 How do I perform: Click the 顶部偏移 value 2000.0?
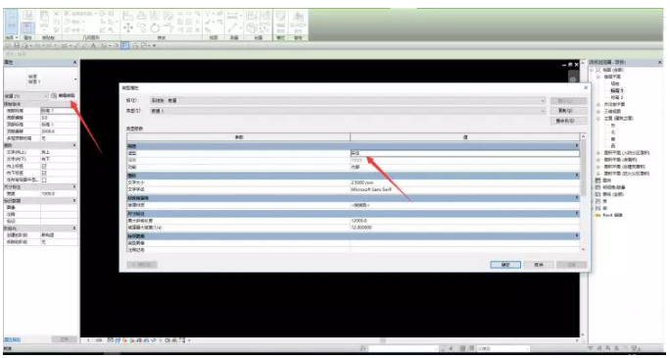(x=59, y=131)
